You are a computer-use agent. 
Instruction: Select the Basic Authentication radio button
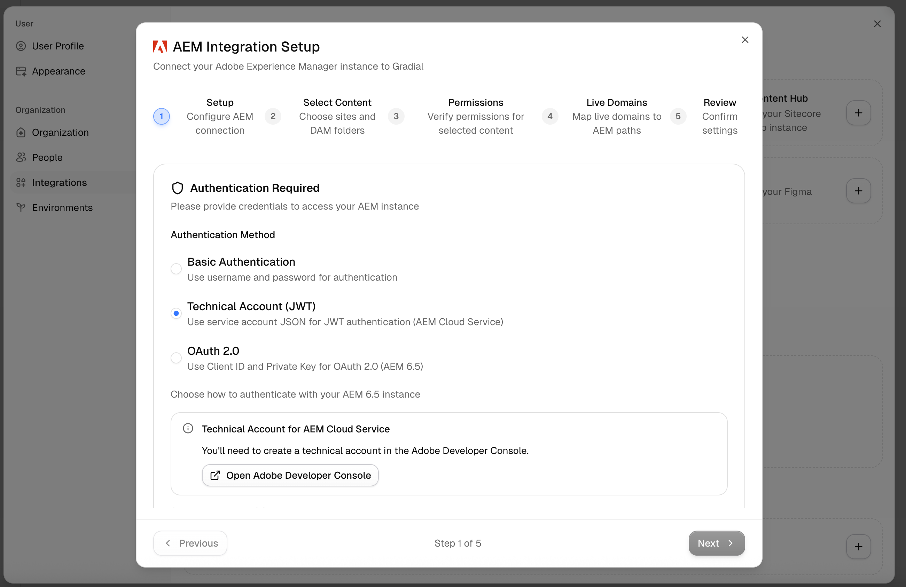(x=176, y=269)
